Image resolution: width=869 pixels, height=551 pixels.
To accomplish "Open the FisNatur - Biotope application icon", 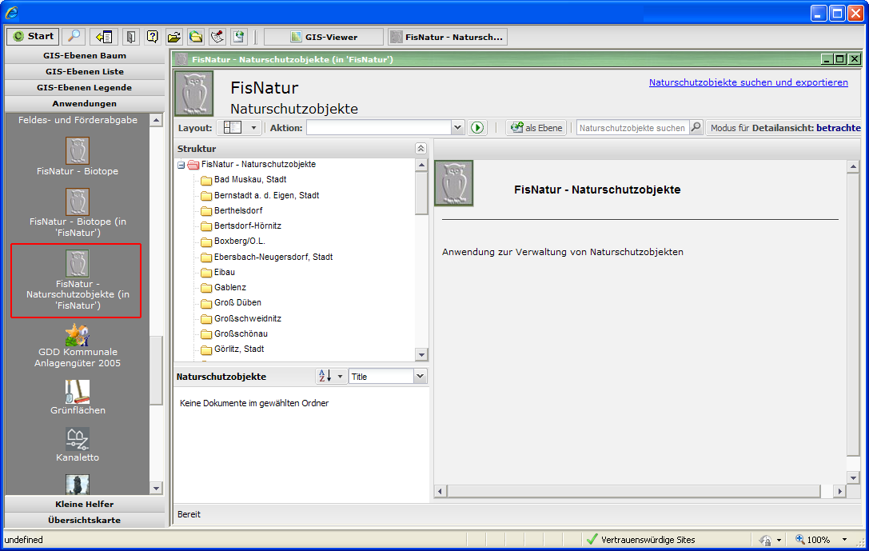I will [78, 151].
